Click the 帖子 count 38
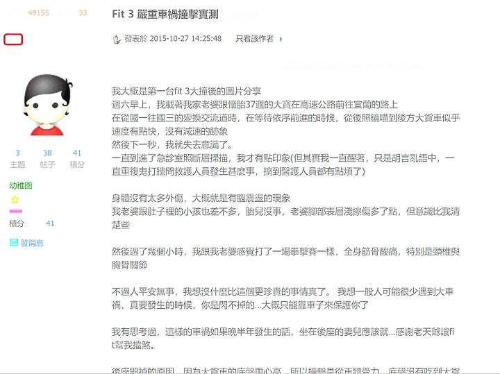 tap(47, 153)
